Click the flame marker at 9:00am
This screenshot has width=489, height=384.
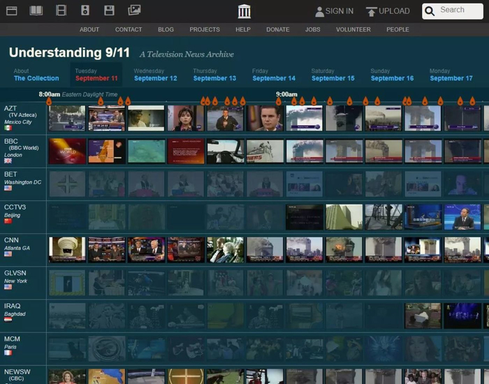279,102
